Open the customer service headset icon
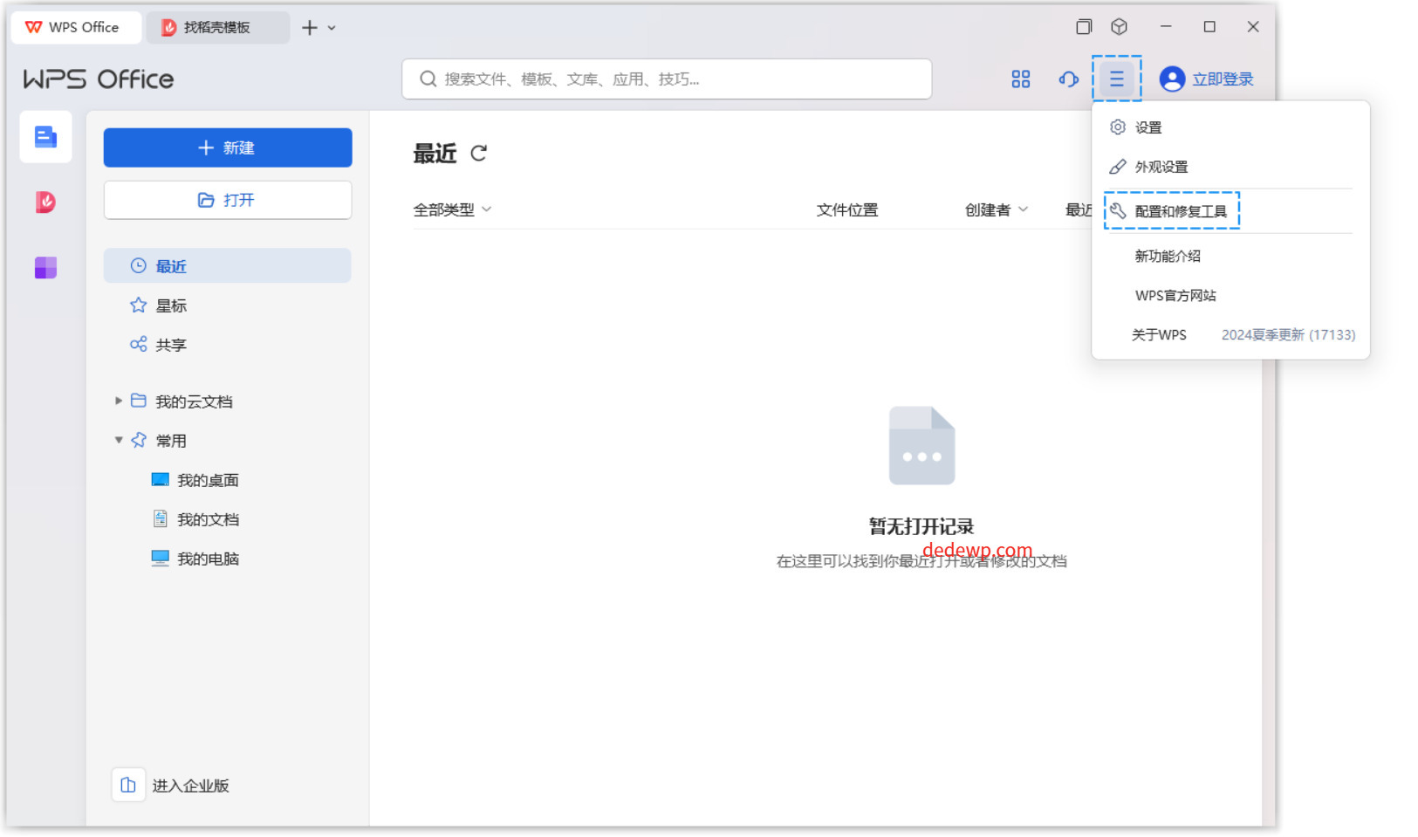This screenshot has width=1418, height=837. point(1068,79)
